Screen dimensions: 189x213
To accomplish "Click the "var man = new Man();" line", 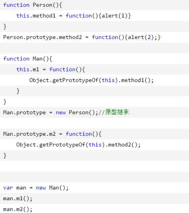I will coord(36,188).
